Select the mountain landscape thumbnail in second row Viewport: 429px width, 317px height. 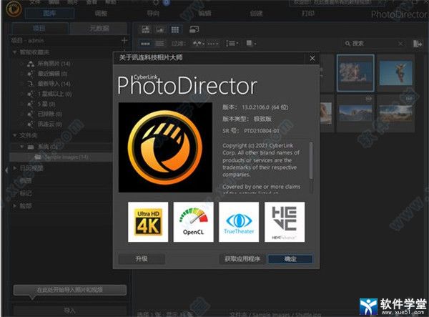tap(355, 113)
